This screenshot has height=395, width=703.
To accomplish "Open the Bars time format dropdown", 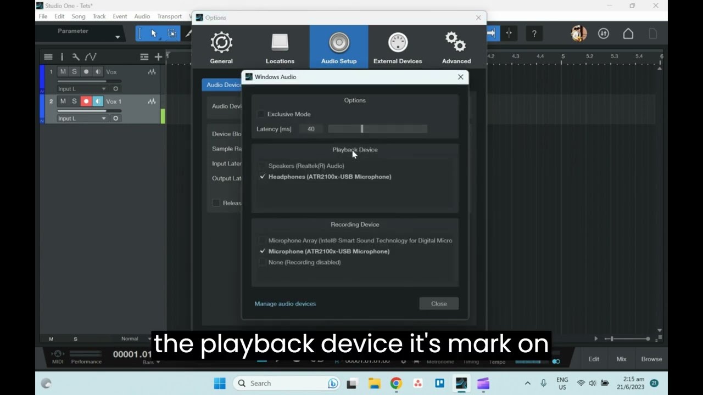I will coord(152,362).
